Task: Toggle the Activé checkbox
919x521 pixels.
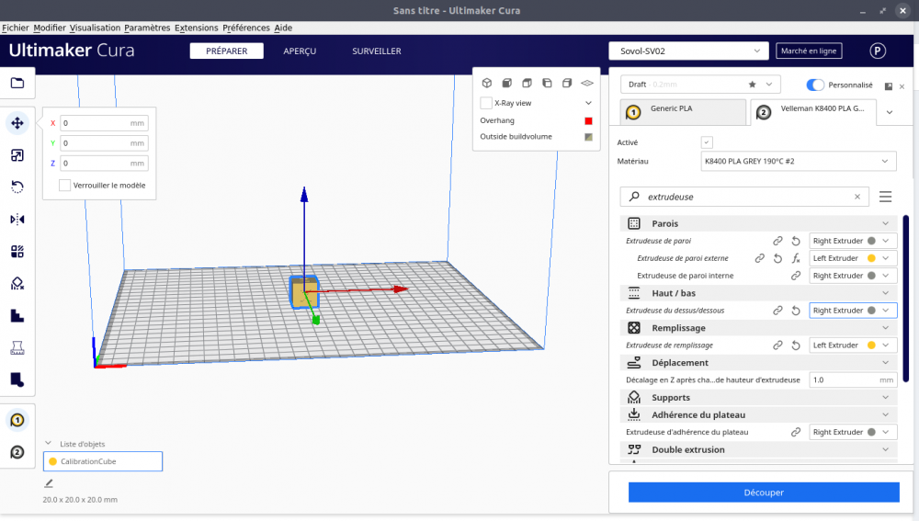Action: pyautogui.click(x=707, y=142)
